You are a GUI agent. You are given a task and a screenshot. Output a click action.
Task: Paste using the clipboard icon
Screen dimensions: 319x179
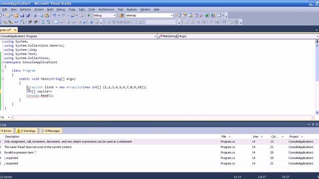(x=47, y=15)
